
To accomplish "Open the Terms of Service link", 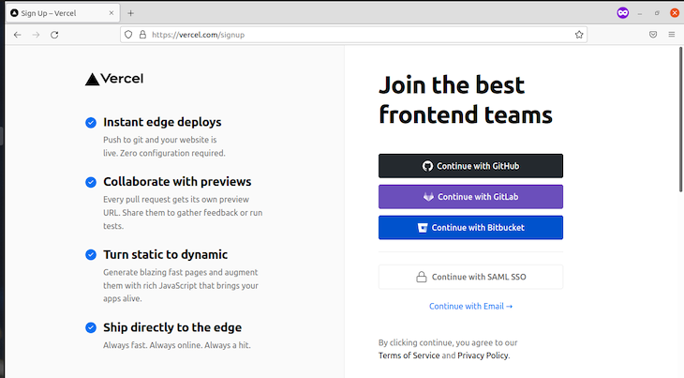I will pos(409,355).
